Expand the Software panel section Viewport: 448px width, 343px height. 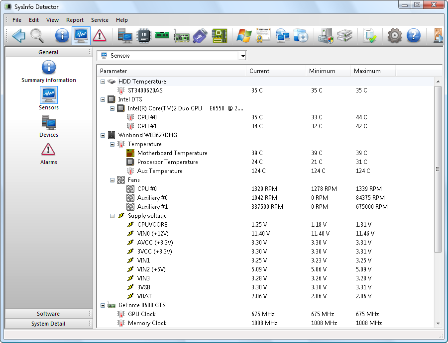tap(48, 314)
